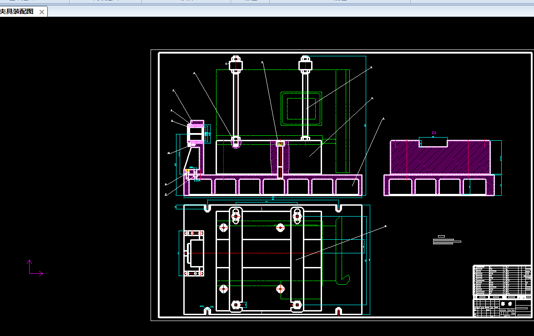Image resolution: width=534 pixels, height=336 pixels.
Task: Click the magenta hatched section view
Action: click(439, 168)
